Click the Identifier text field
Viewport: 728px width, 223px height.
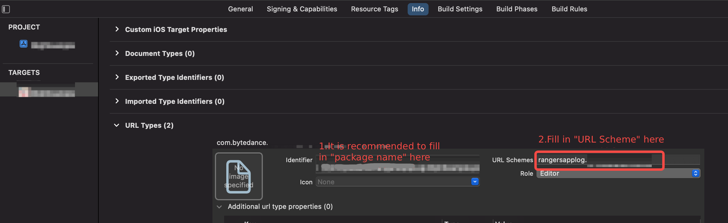coord(398,164)
